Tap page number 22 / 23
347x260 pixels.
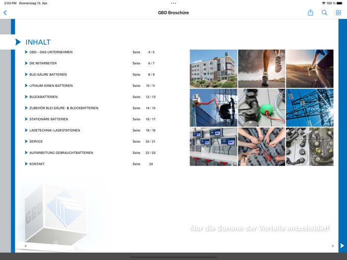pyautogui.click(x=151, y=153)
